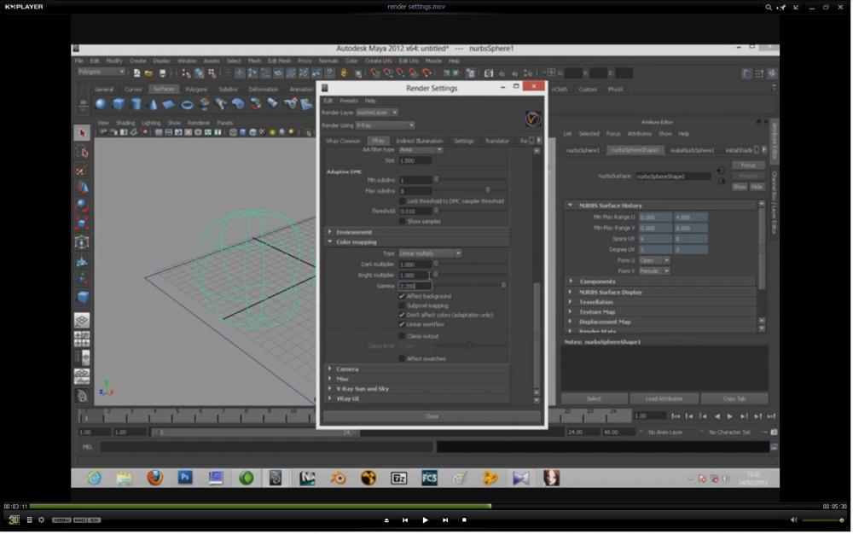Click KMPlayer next track button

[445, 519]
